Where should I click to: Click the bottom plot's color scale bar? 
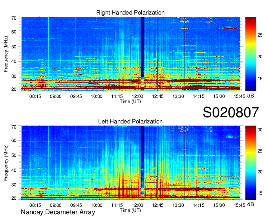click(251, 163)
